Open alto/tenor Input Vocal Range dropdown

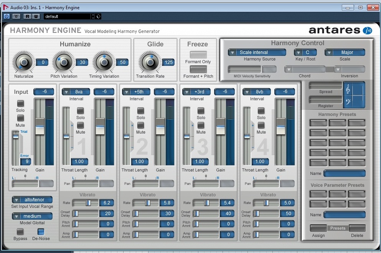(x=32, y=200)
